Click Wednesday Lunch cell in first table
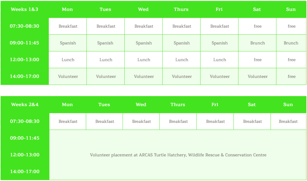 point(144,60)
